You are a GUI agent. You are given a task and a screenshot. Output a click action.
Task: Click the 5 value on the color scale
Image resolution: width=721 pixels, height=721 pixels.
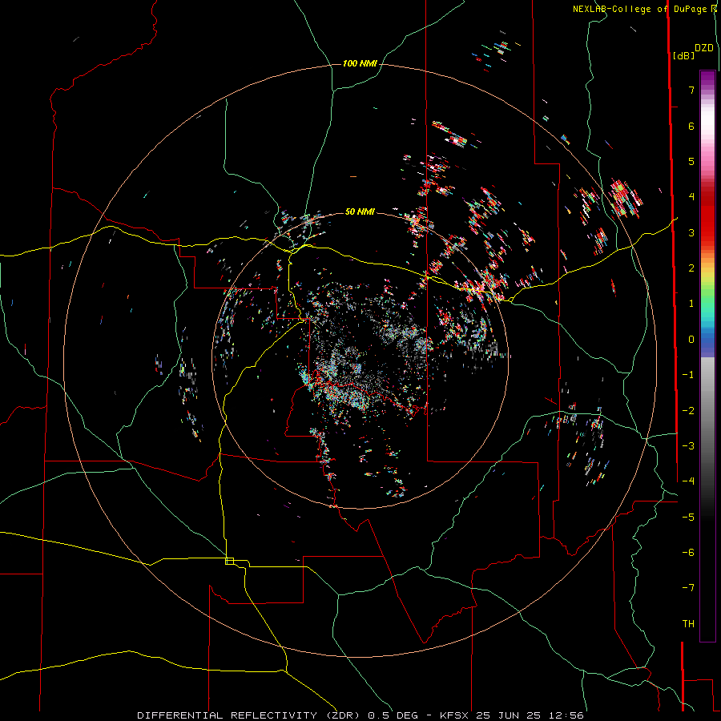691,161
